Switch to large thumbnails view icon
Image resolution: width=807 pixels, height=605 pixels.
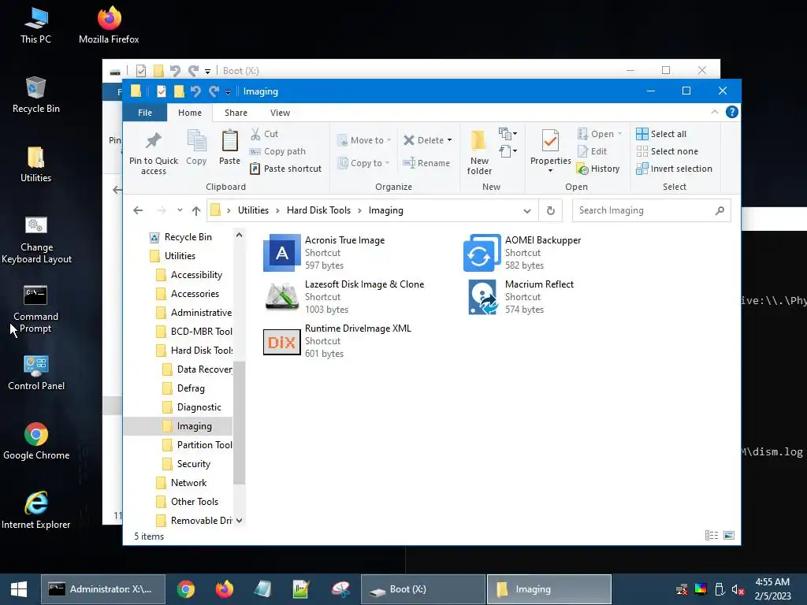tap(729, 536)
